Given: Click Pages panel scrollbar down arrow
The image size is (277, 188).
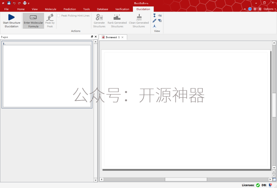Looking at the screenshot, I should click(96, 180).
